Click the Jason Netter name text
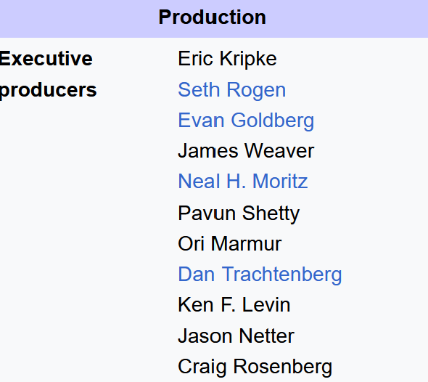The image size is (428, 382). click(236, 336)
